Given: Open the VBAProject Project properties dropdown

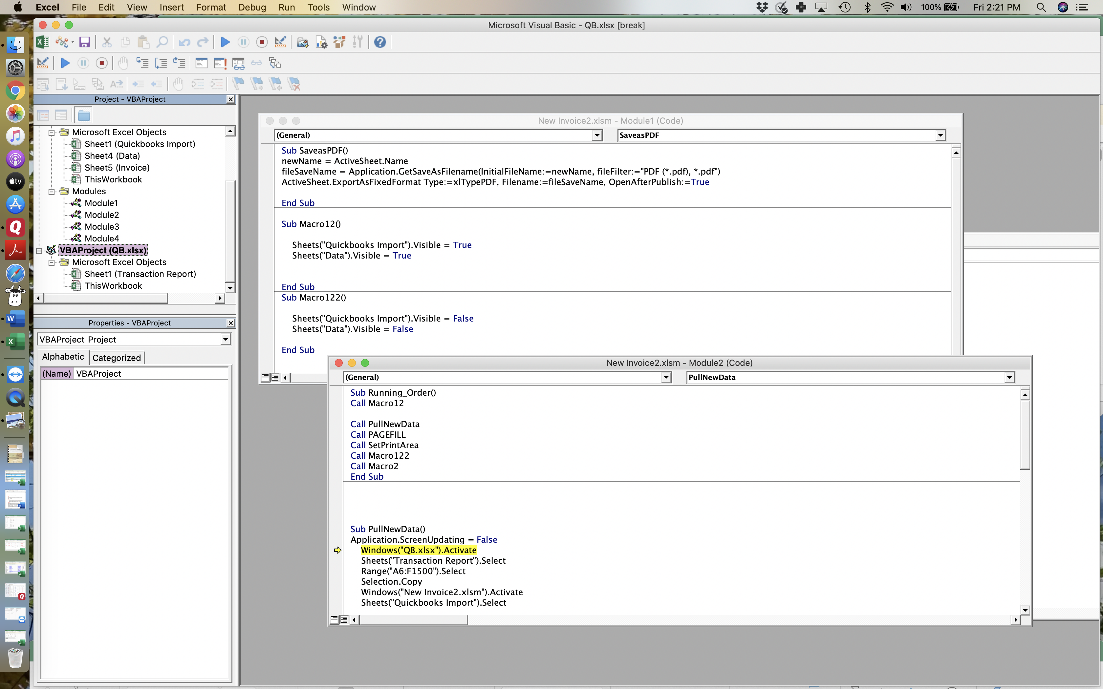Looking at the screenshot, I should pyautogui.click(x=225, y=340).
